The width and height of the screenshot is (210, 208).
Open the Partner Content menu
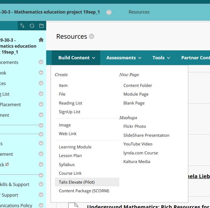point(196,58)
